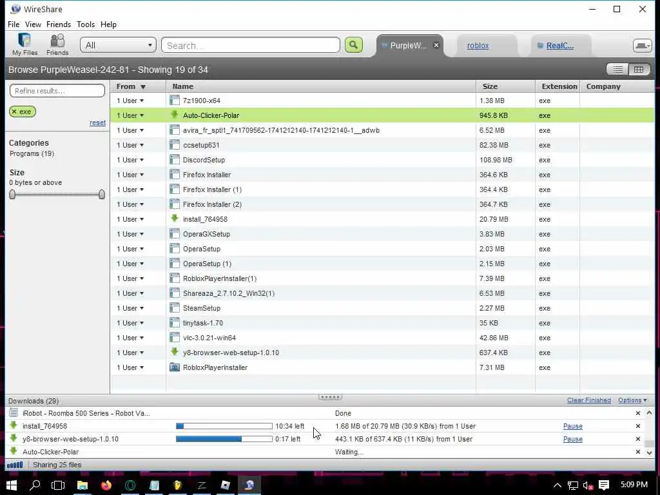This screenshot has width=660, height=495.
Task: Switch to table view icon
Action: (x=639, y=70)
